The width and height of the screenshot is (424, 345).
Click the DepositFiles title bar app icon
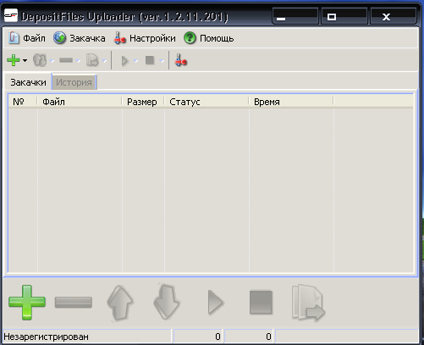pyautogui.click(x=11, y=16)
